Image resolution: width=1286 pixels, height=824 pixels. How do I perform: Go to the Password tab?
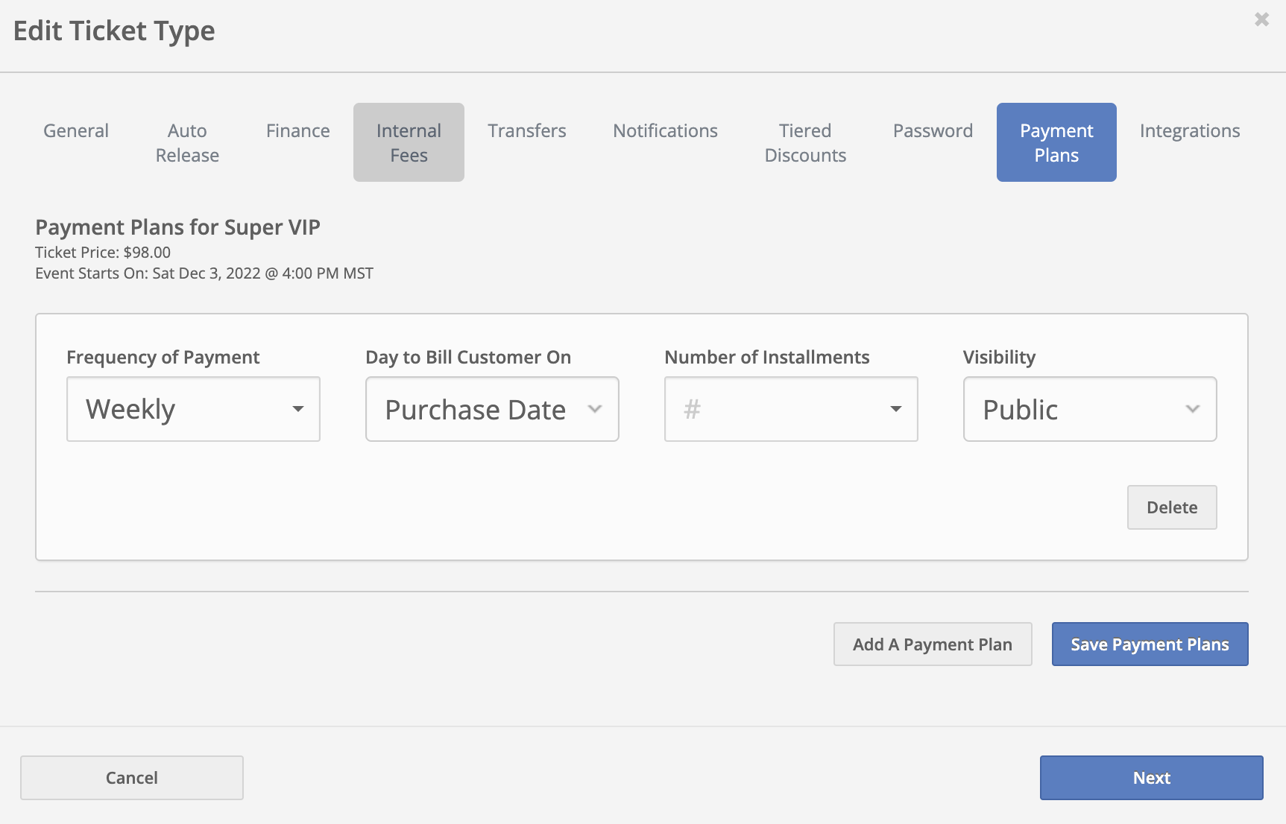933,130
